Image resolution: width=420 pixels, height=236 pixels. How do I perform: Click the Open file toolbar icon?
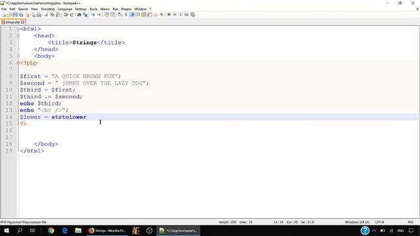[x=9, y=14]
